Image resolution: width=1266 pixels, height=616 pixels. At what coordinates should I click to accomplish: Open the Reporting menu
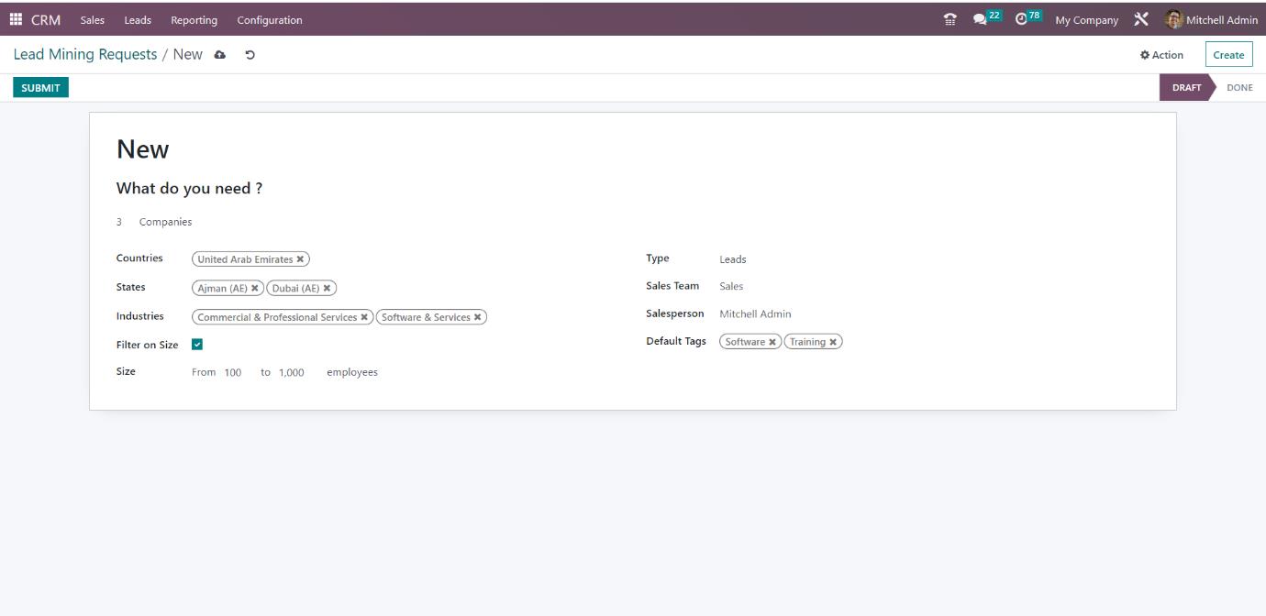pos(194,19)
